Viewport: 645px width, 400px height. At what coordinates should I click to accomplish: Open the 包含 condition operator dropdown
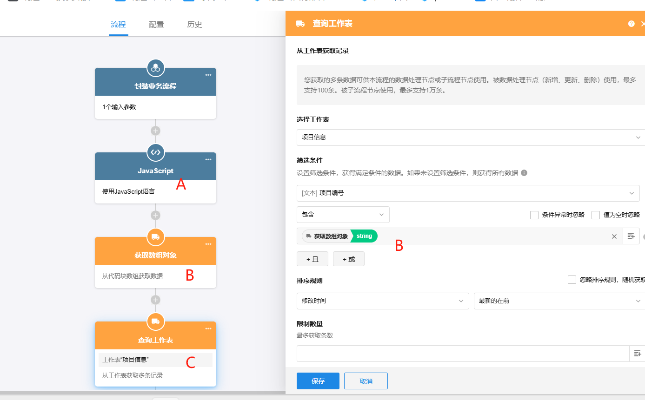[343, 215]
